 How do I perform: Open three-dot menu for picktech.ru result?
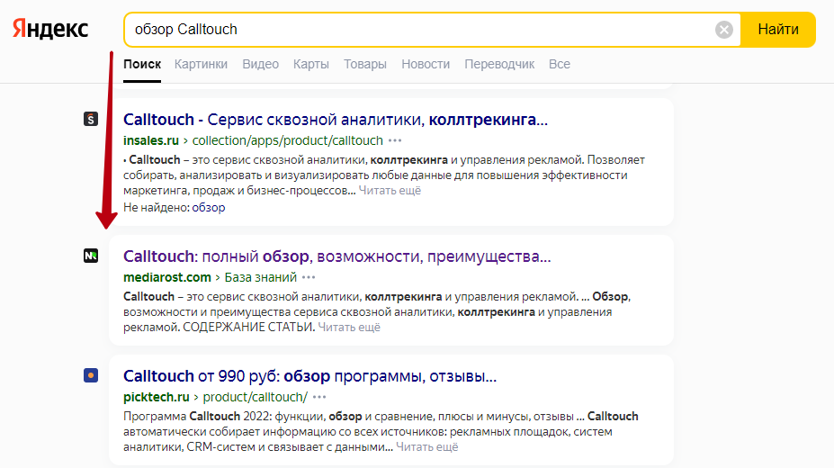coord(319,397)
